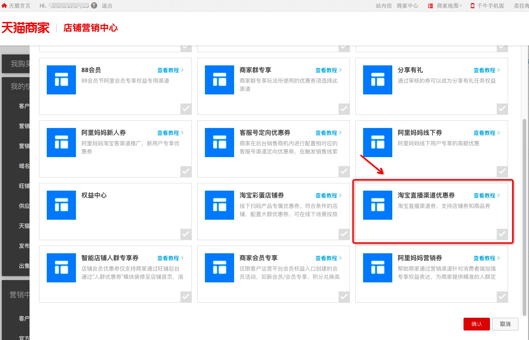Tick the checkmark on 分享有礼 card
Screen dimensions: 529x340
pyautogui.click(x=502, y=109)
